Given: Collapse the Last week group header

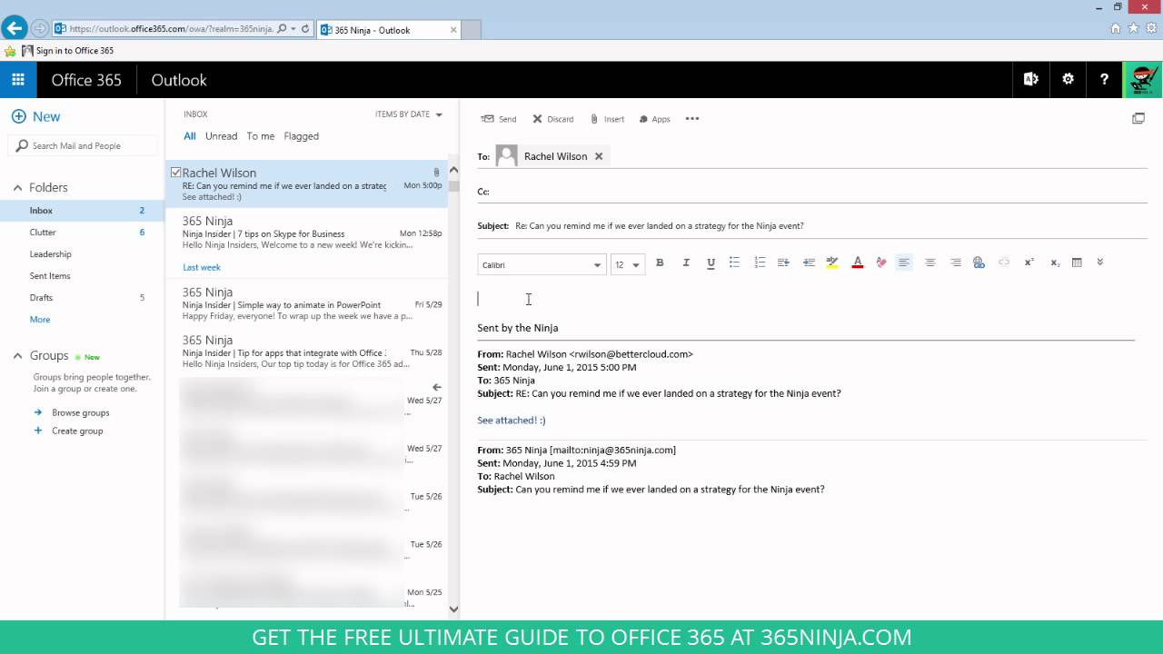Looking at the screenshot, I should [x=202, y=267].
